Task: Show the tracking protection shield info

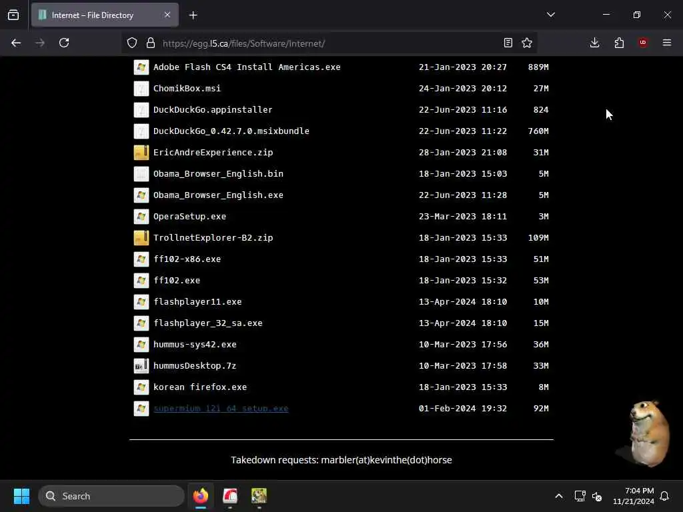Action: pos(132,43)
